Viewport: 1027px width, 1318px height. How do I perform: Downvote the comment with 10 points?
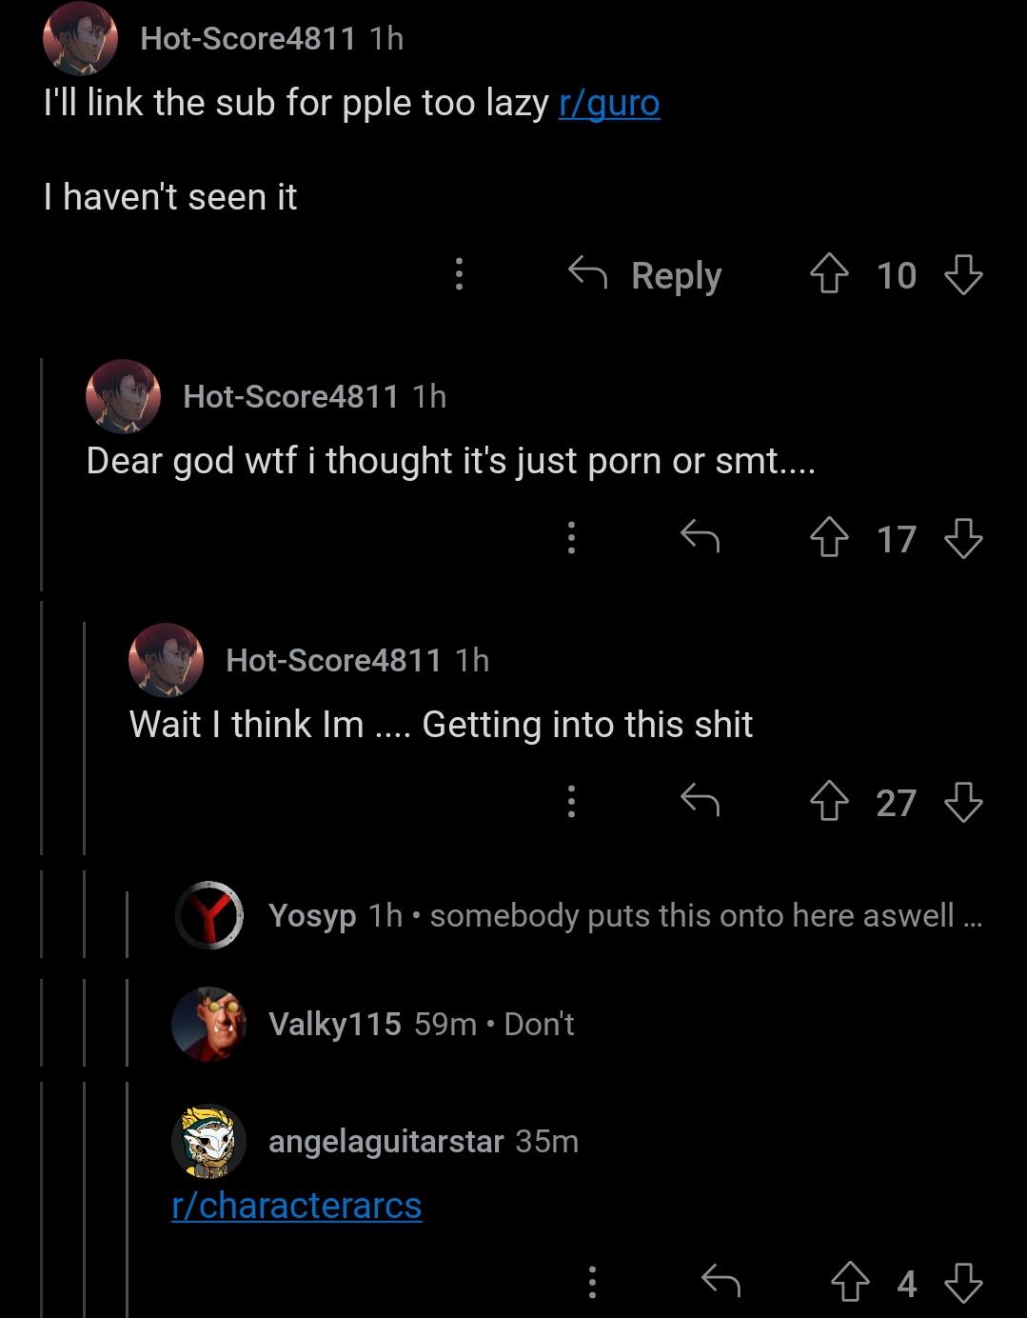tap(963, 275)
